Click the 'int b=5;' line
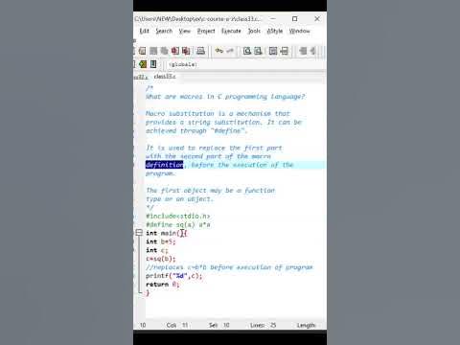This screenshot has width=460, height=345. pos(161,241)
